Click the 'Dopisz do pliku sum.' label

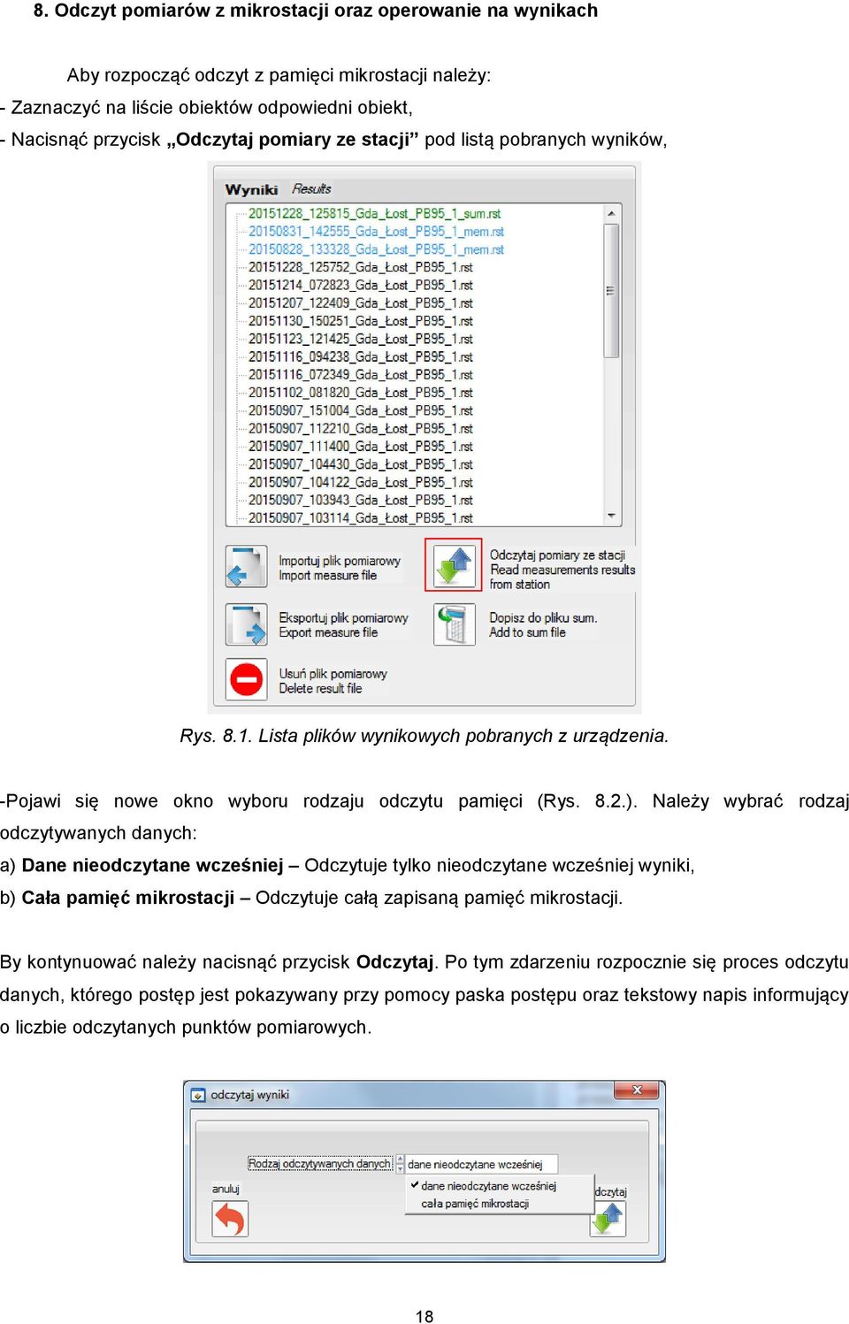(543, 617)
